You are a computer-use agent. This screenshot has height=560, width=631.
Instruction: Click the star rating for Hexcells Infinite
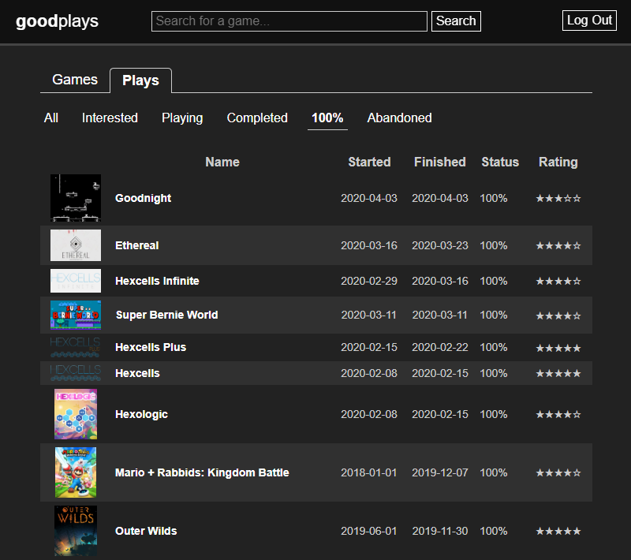558,282
